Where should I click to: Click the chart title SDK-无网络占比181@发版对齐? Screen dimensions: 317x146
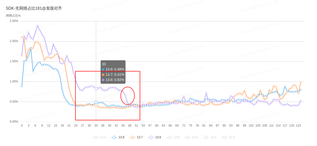[34, 8]
